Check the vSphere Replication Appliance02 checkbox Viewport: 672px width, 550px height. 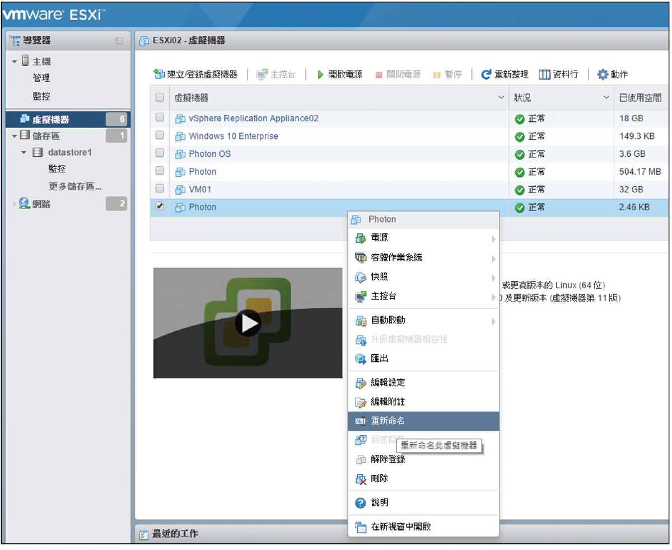click(x=160, y=117)
